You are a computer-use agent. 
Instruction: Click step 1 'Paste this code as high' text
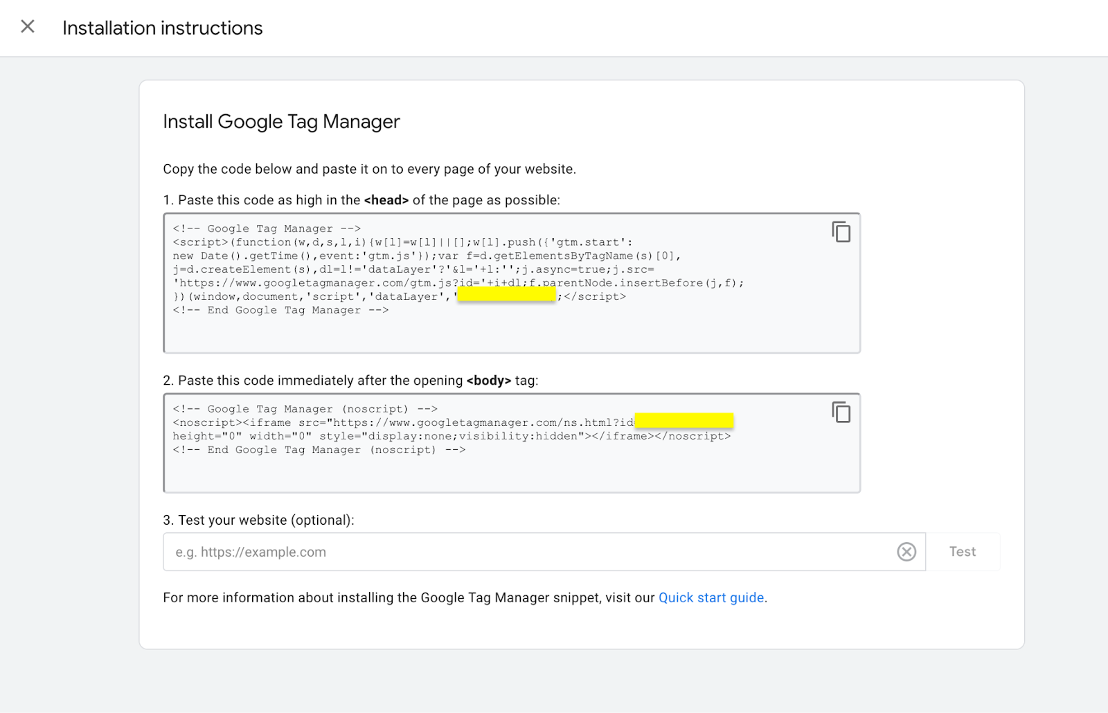[361, 200]
